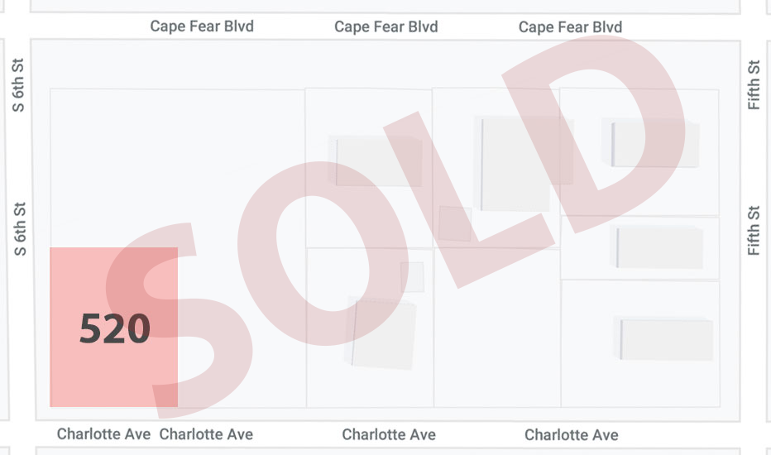
Task: Click the third Charlotte Ave label from left
Action: point(389,434)
